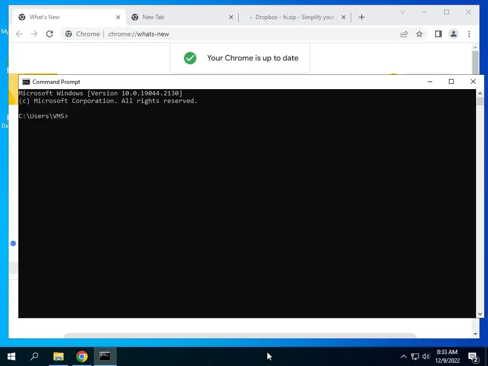Open File Explorer from the taskbar
This screenshot has width=488, height=366.
click(x=58, y=356)
